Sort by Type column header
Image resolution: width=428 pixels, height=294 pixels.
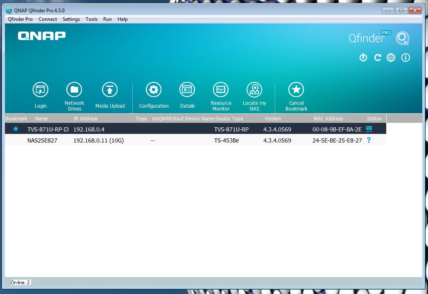pos(141,118)
